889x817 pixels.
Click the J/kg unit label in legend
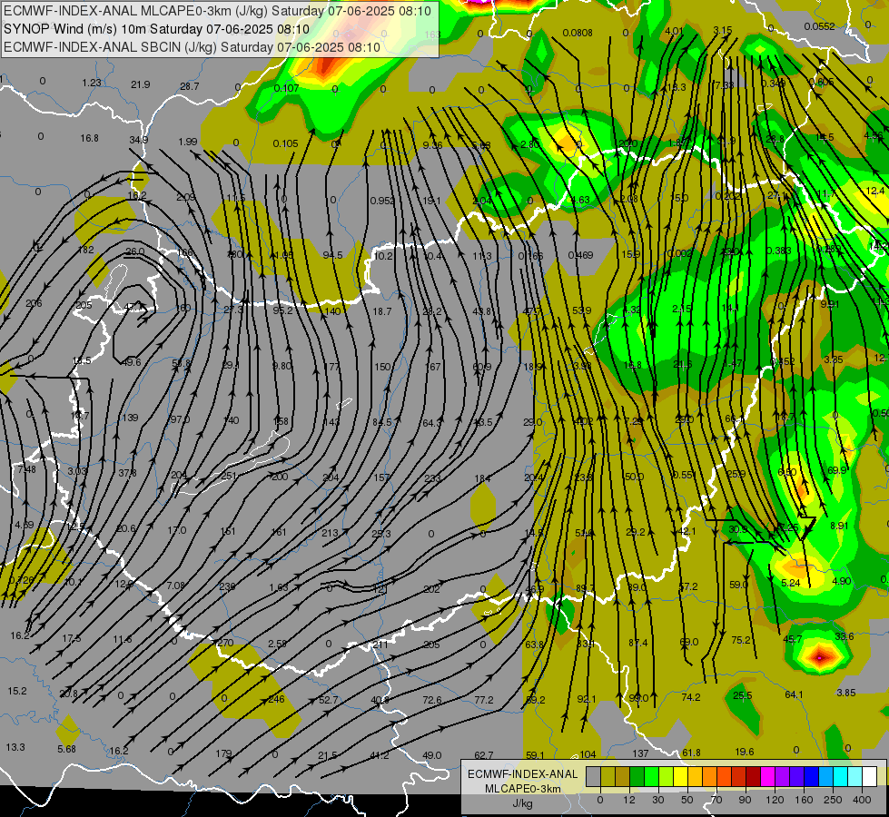tap(523, 803)
